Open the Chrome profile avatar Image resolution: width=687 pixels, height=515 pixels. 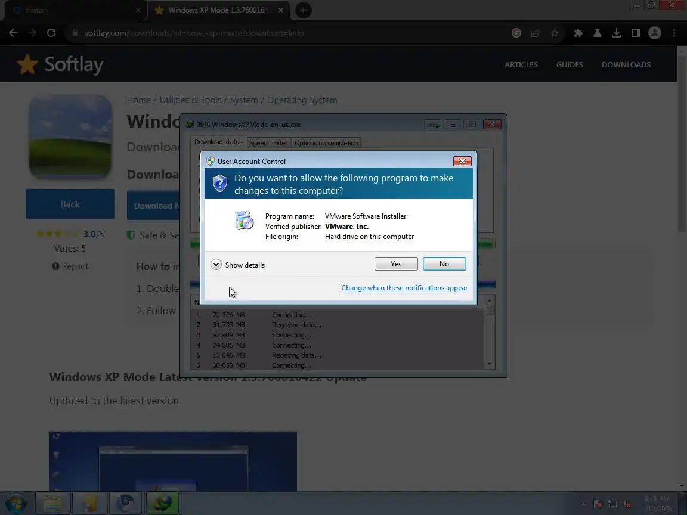655,33
